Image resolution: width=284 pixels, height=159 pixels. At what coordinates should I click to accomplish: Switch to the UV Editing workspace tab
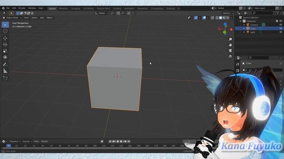(88, 8)
